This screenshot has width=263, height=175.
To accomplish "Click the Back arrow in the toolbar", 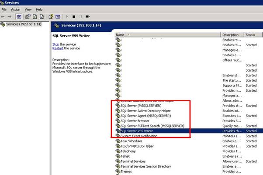I will (x=3, y=17).
